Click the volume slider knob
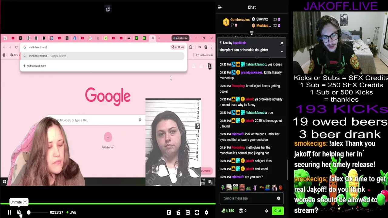This screenshot has width=388, height=218. [x=28, y=213]
